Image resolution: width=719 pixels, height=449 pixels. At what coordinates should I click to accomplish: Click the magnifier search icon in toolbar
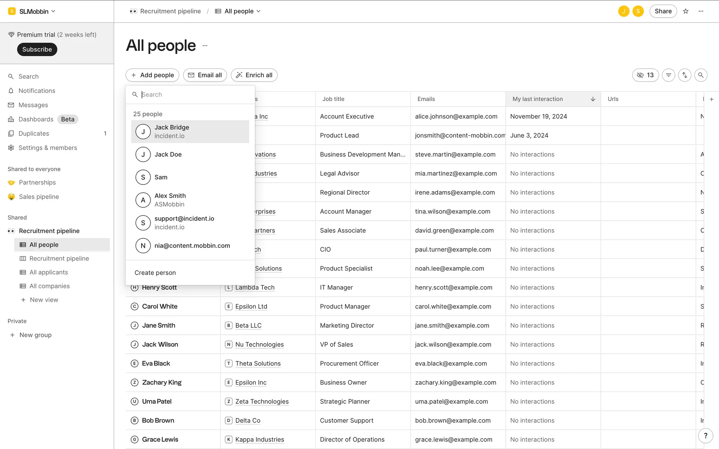[701, 75]
